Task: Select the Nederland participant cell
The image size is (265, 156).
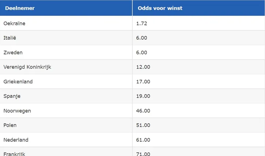Action: point(16,140)
